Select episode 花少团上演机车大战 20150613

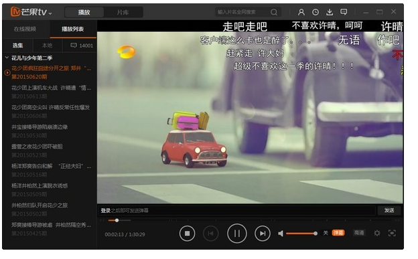(x=51, y=92)
